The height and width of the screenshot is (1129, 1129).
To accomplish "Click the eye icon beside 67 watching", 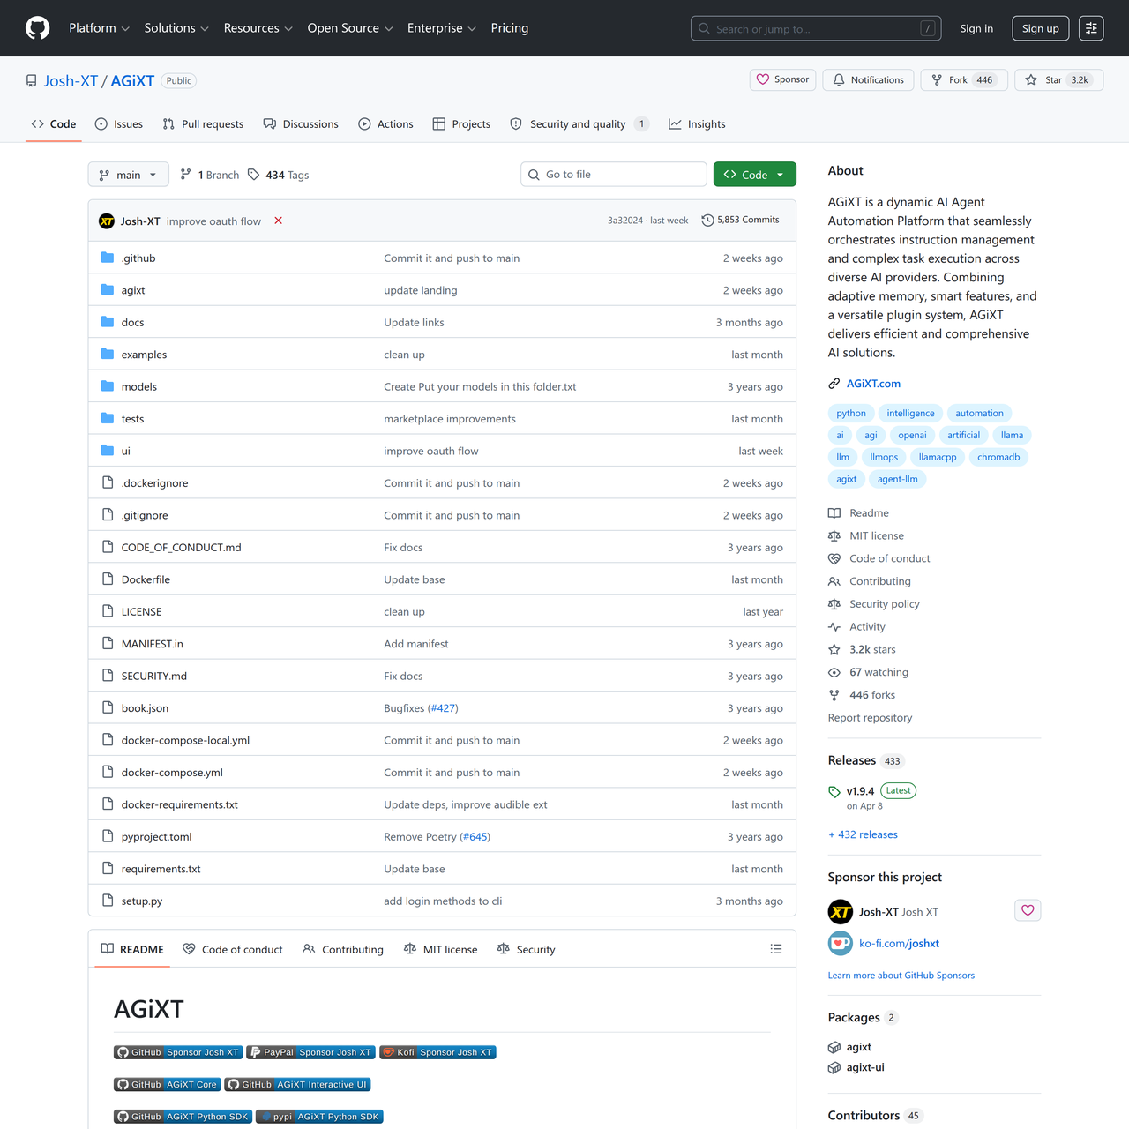I will coord(834,672).
